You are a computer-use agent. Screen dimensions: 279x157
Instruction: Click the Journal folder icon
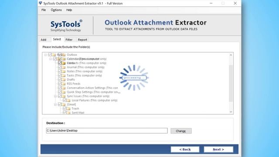(x=64, y=67)
